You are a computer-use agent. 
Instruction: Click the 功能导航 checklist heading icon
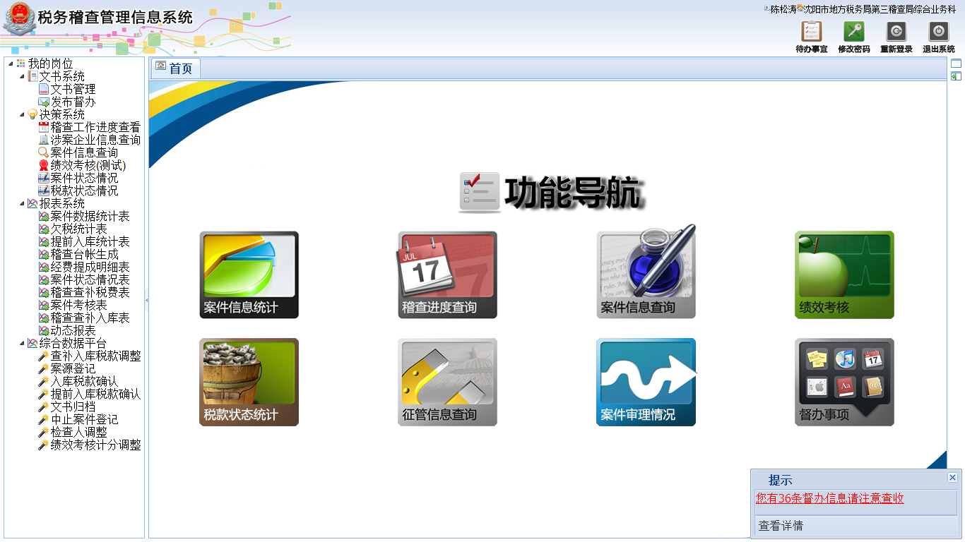coord(479,192)
